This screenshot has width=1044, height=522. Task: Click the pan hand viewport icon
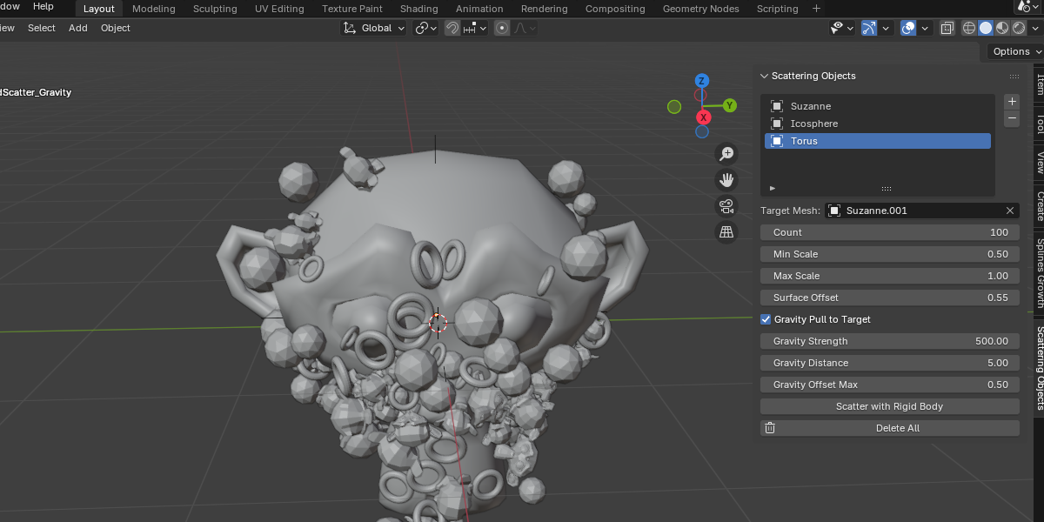tap(726, 180)
